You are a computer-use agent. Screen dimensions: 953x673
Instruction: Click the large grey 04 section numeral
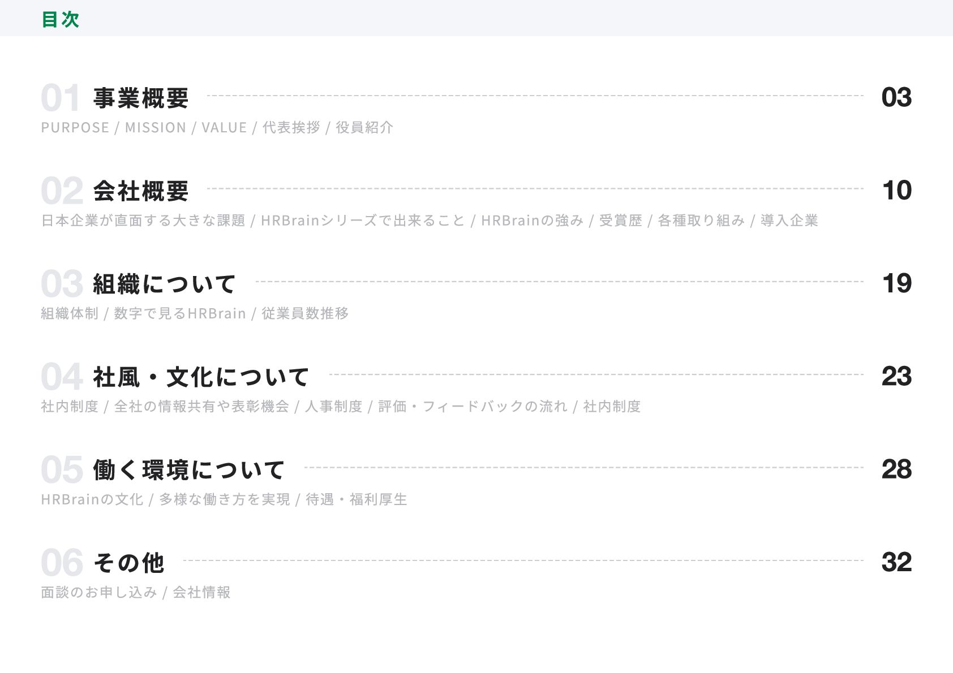62,377
